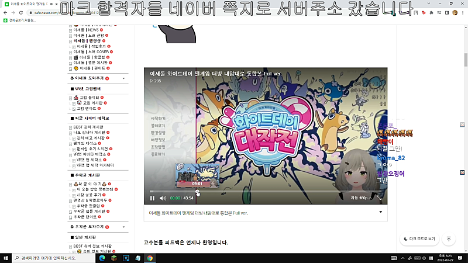
Task: Expand the 이세돌 도와주기 menu section
Action: pos(98,78)
